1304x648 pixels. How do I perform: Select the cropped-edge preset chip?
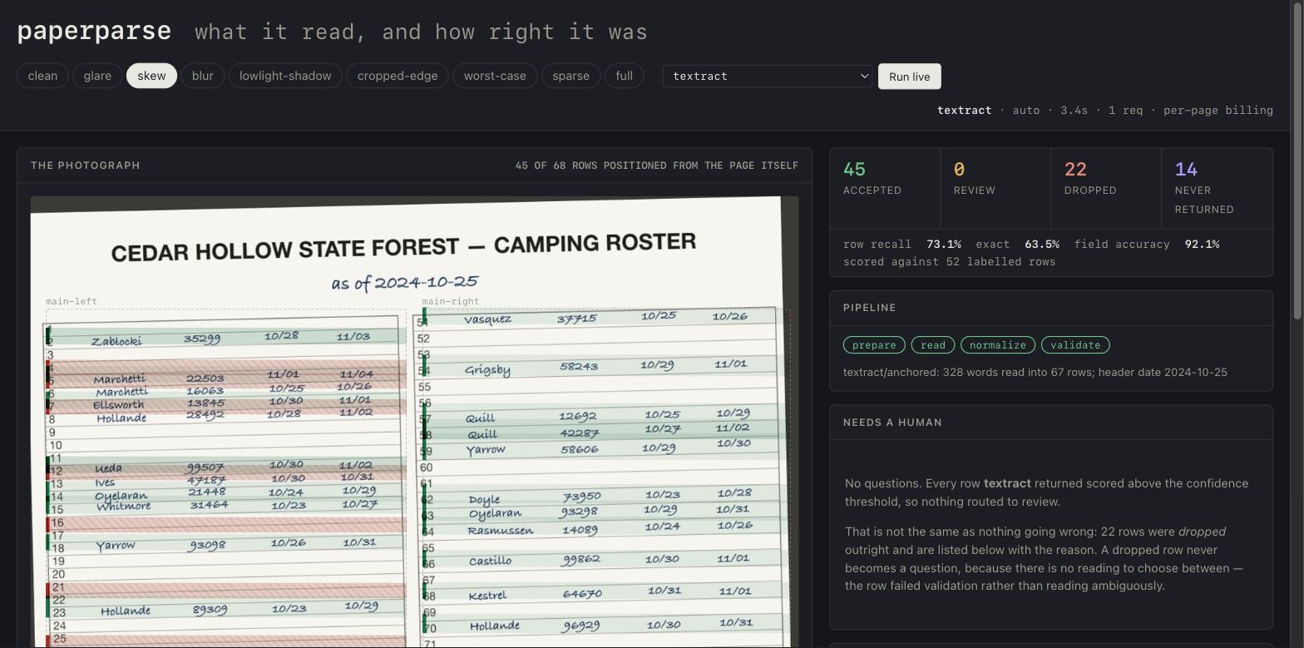tap(398, 76)
